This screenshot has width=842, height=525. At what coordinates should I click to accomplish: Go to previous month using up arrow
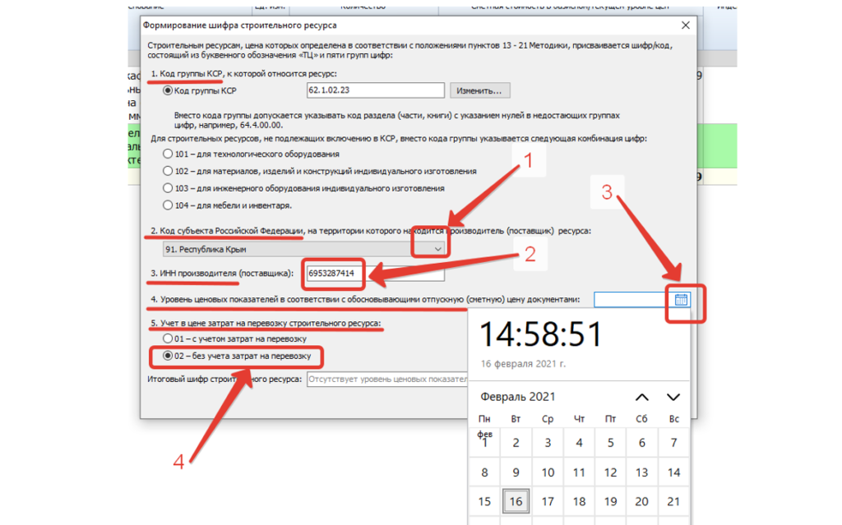coord(642,398)
